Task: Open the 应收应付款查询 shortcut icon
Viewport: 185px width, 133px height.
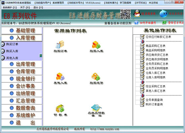Action: 97,108
